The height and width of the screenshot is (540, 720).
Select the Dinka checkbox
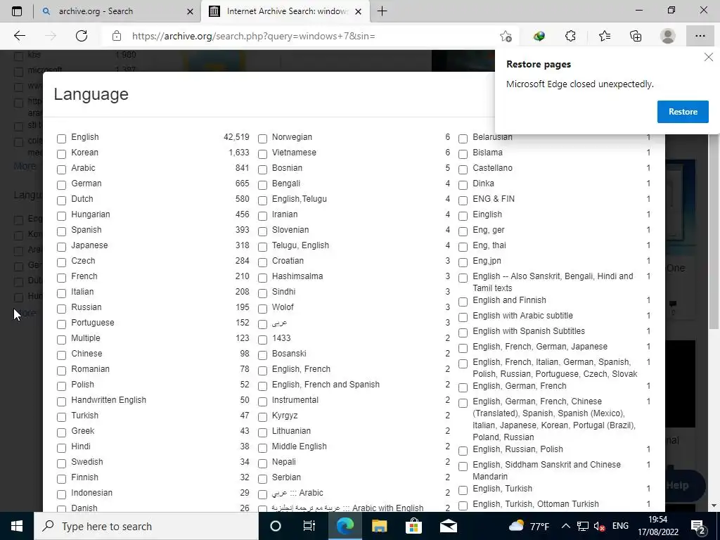[463, 185]
